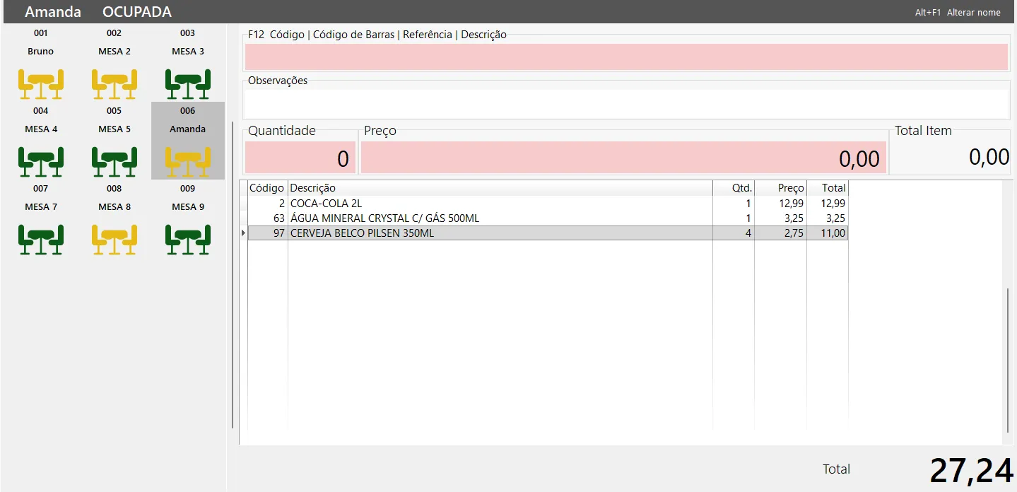Click the Total column header
This screenshot has width=1017, height=492.
coord(828,188)
